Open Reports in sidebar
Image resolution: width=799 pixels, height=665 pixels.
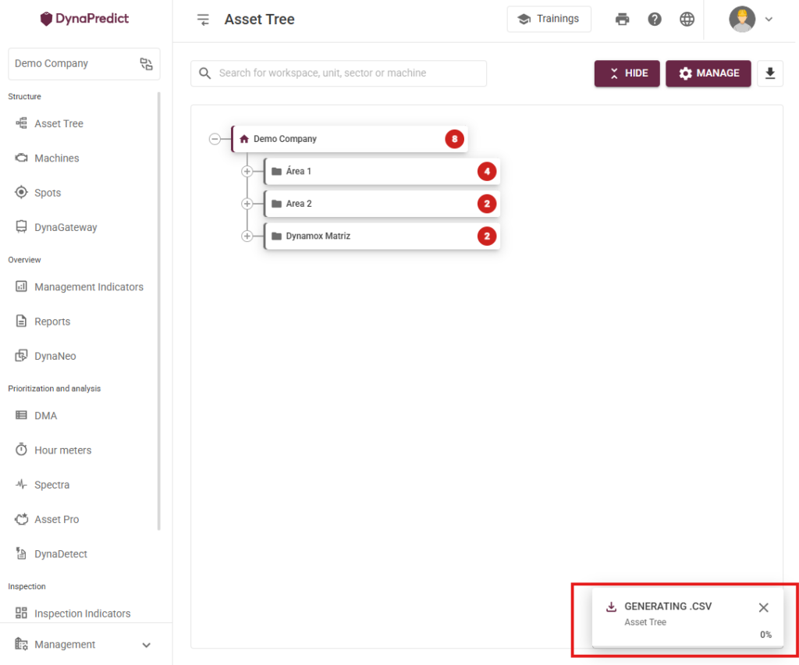coord(52,322)
